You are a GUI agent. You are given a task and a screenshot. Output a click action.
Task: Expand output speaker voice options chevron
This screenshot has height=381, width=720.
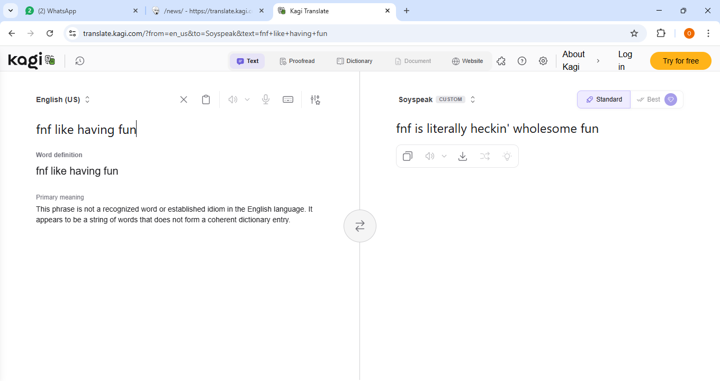444,156
